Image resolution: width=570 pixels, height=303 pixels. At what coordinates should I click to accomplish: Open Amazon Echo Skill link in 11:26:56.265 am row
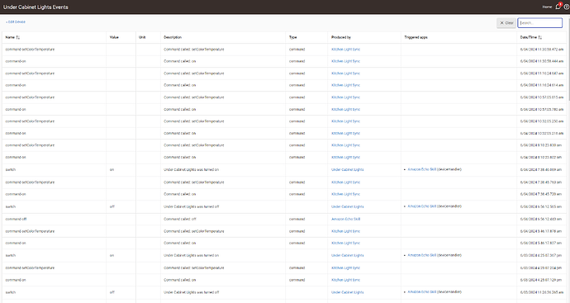421,291
